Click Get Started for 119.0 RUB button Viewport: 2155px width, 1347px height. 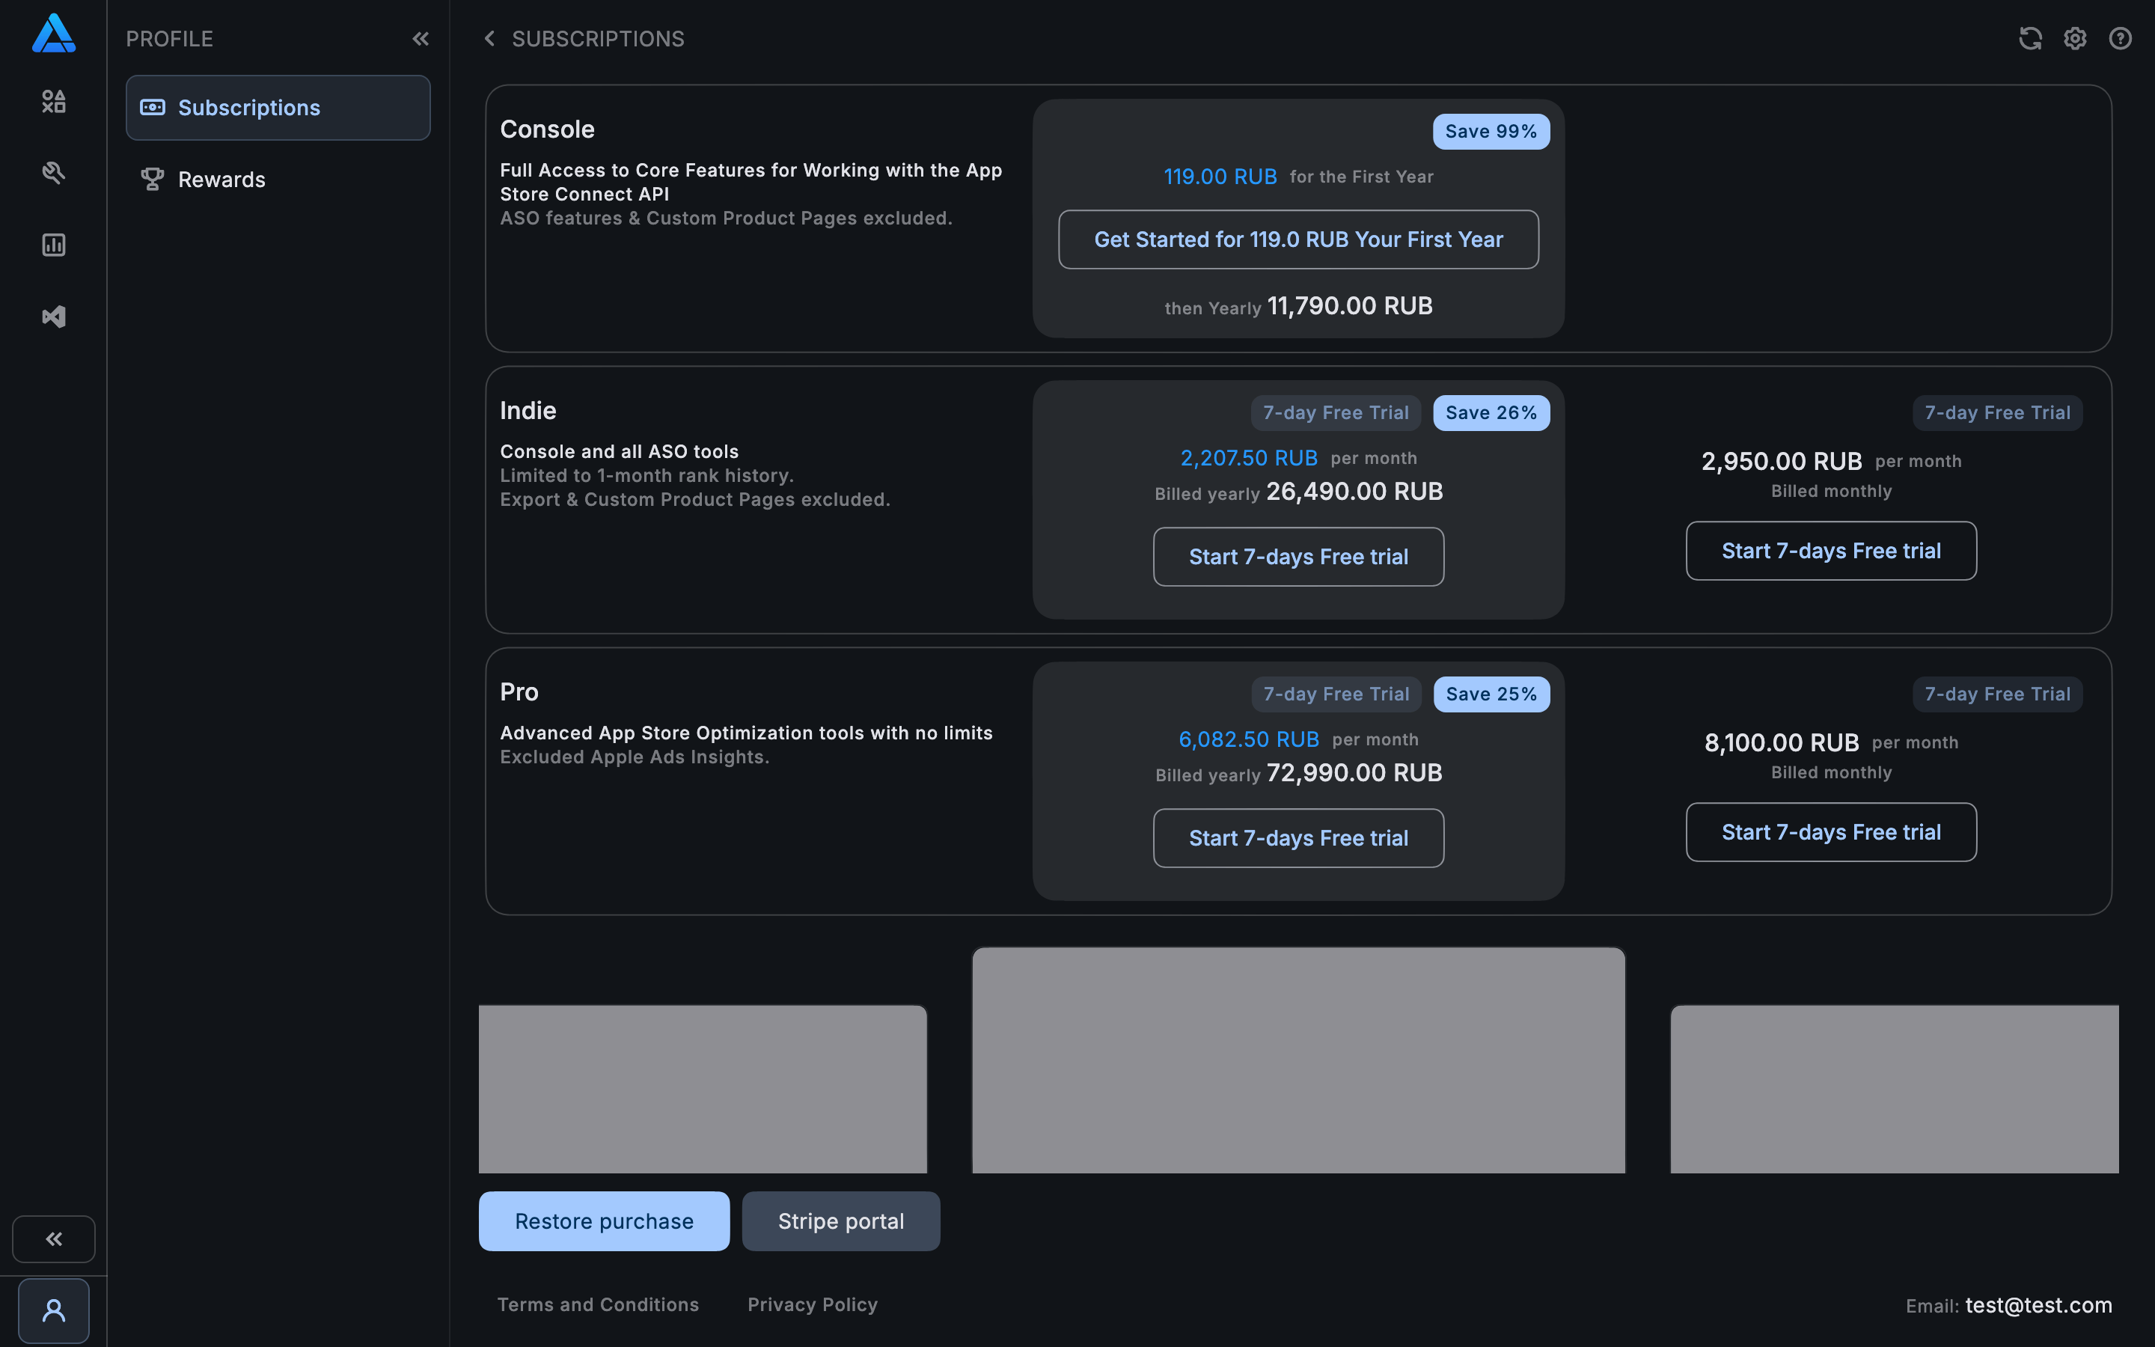[x=1297, y=239]
